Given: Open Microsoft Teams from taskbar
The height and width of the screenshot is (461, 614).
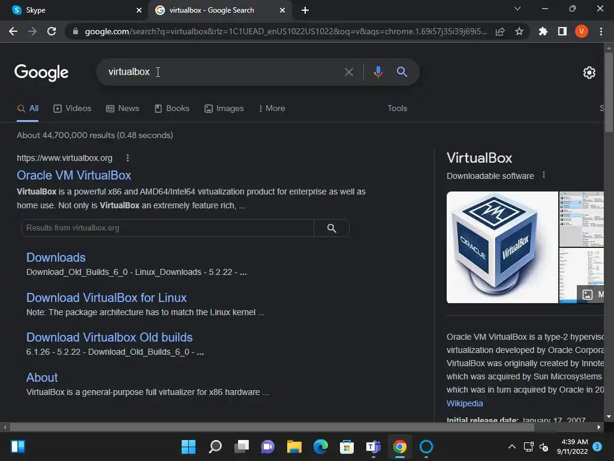Looking at the screenshot, I should (x=373, y=447).
